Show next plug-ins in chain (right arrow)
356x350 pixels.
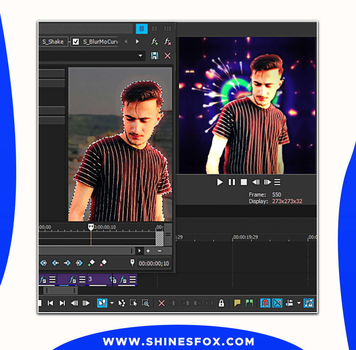tap(137, 41)
